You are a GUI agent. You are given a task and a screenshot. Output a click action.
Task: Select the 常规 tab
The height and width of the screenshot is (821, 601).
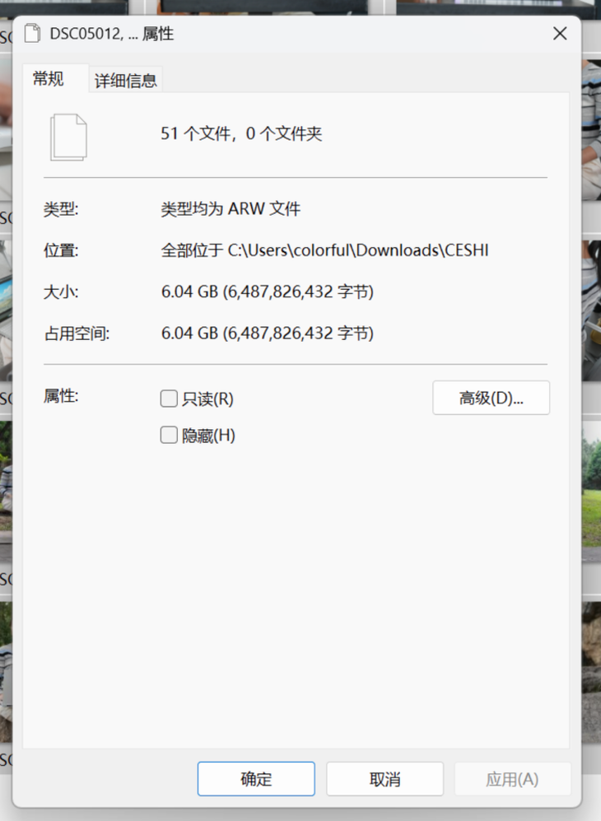48,79
